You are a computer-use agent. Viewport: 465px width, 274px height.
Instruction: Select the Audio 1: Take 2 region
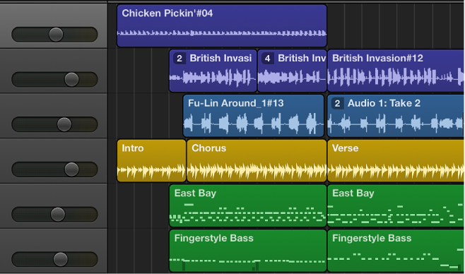tap(396, 116)
